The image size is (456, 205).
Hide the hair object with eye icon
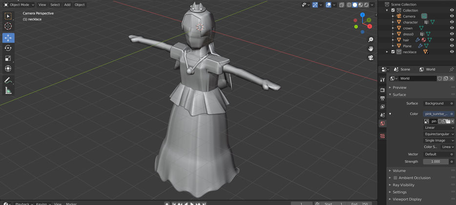(x=452, y=40)
